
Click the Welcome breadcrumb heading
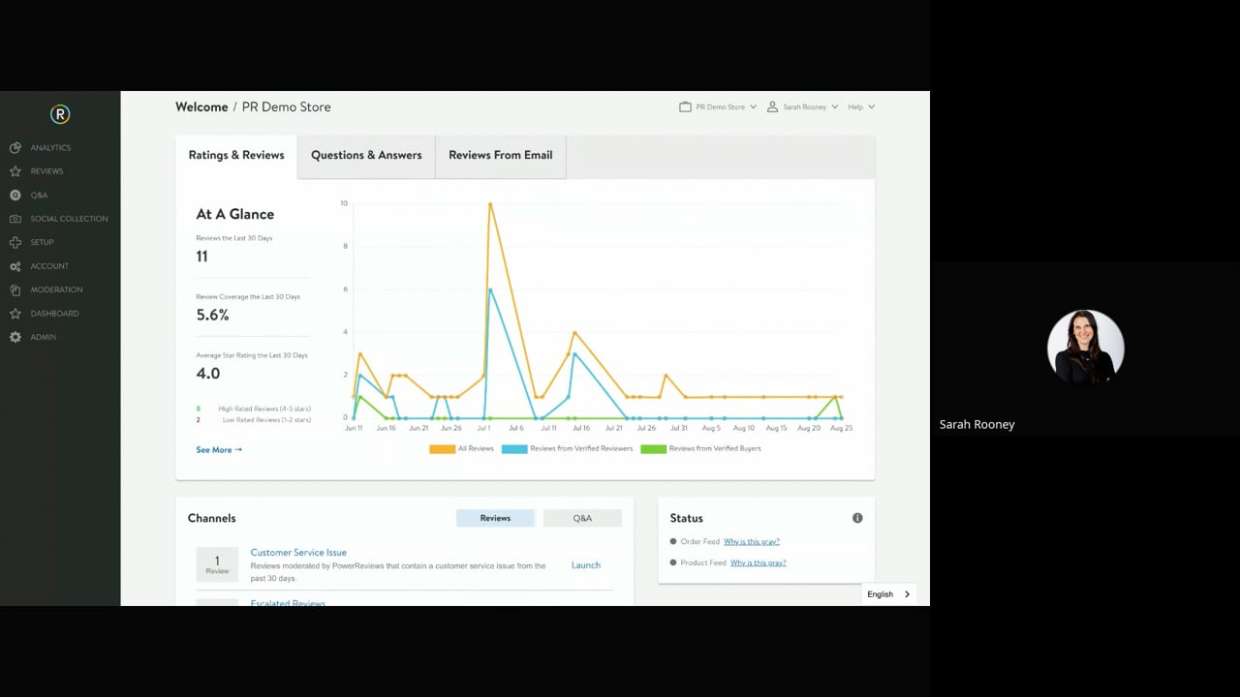tap(201, 107)
